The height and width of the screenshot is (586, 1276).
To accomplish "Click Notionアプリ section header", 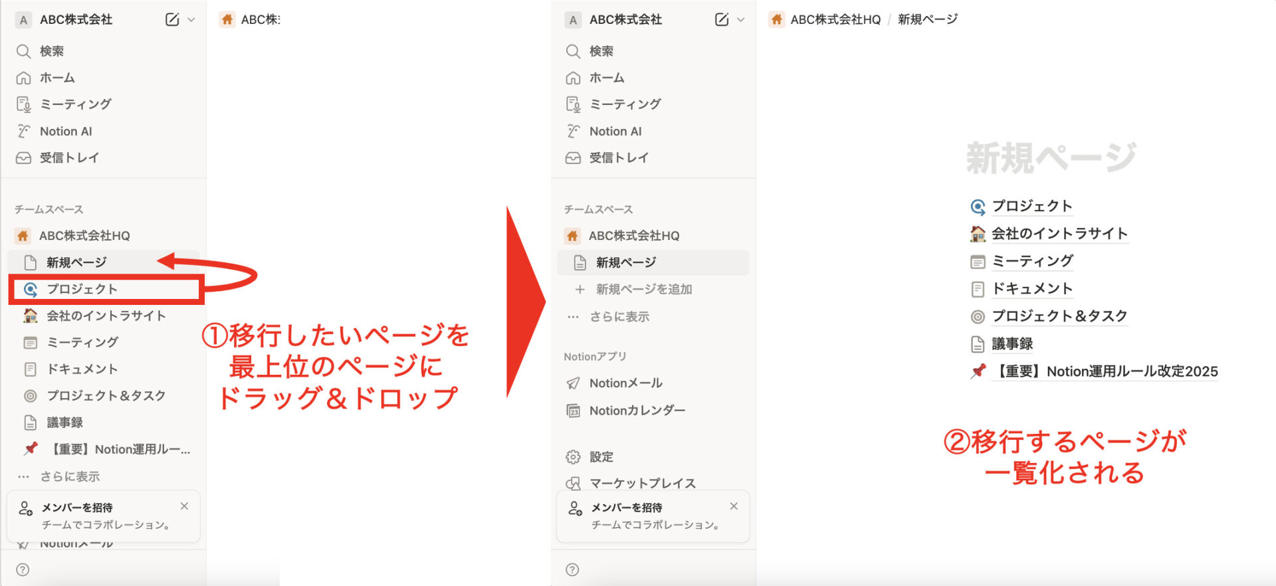I will click(595, 357).
